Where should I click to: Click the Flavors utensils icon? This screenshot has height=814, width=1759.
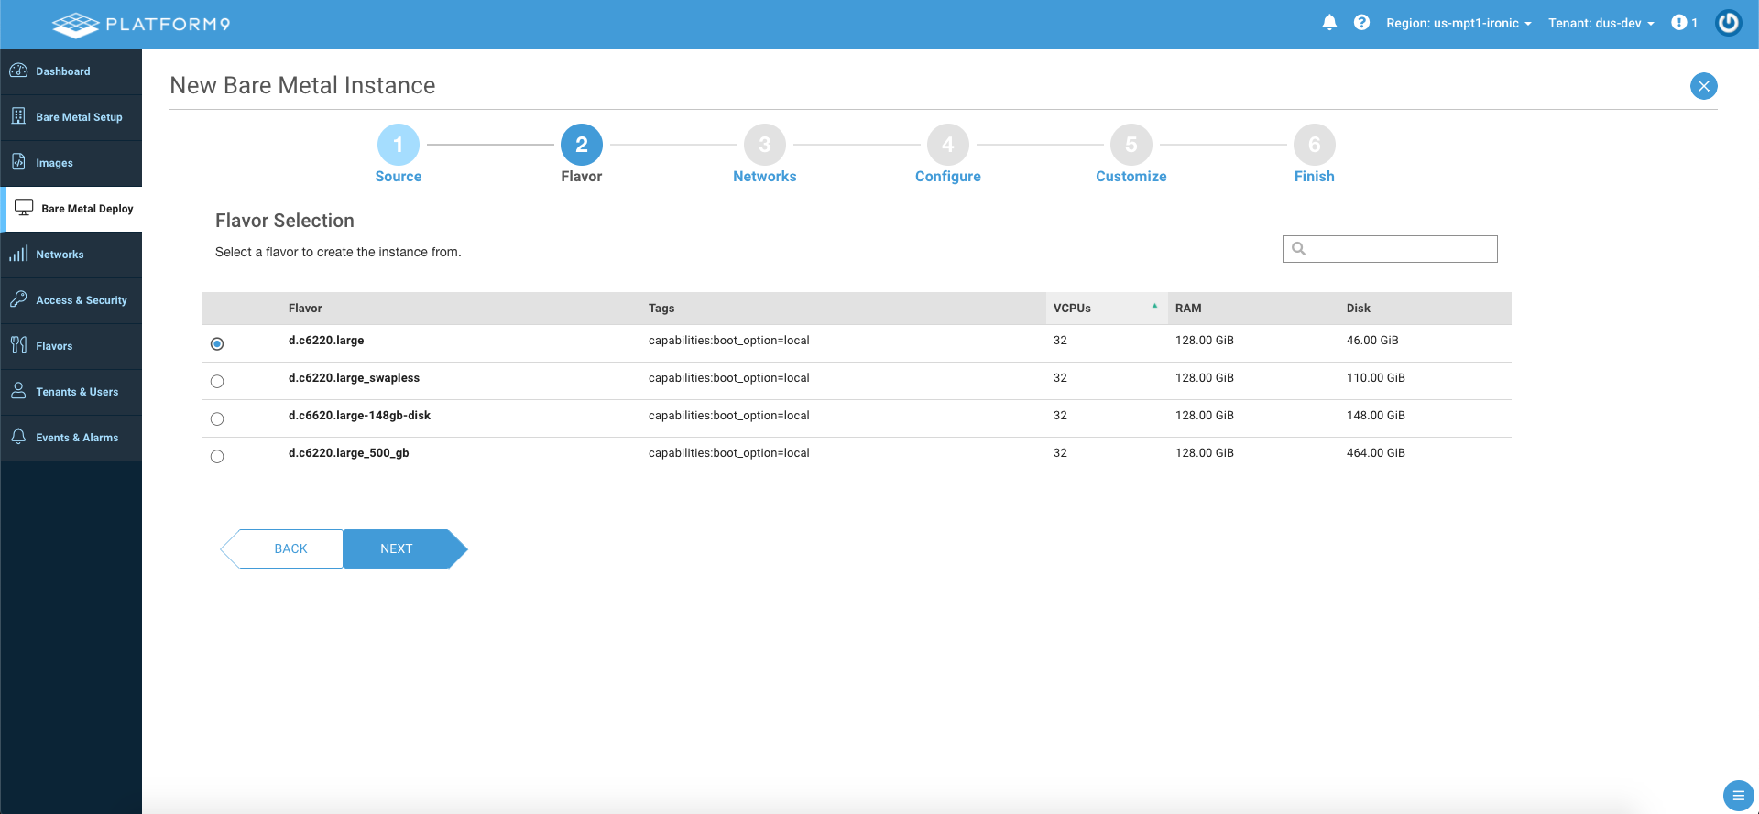click(x=18, y=345)
